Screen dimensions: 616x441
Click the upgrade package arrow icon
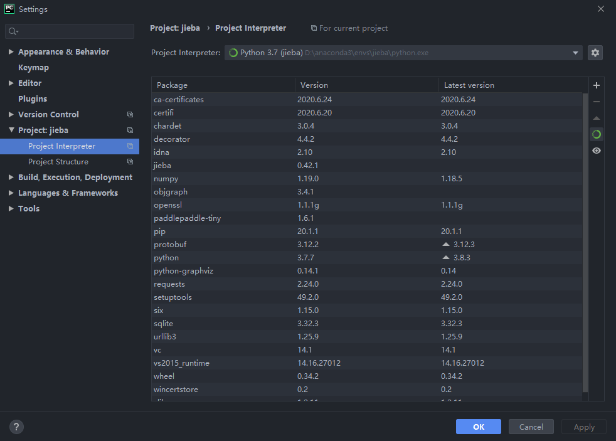597,118
